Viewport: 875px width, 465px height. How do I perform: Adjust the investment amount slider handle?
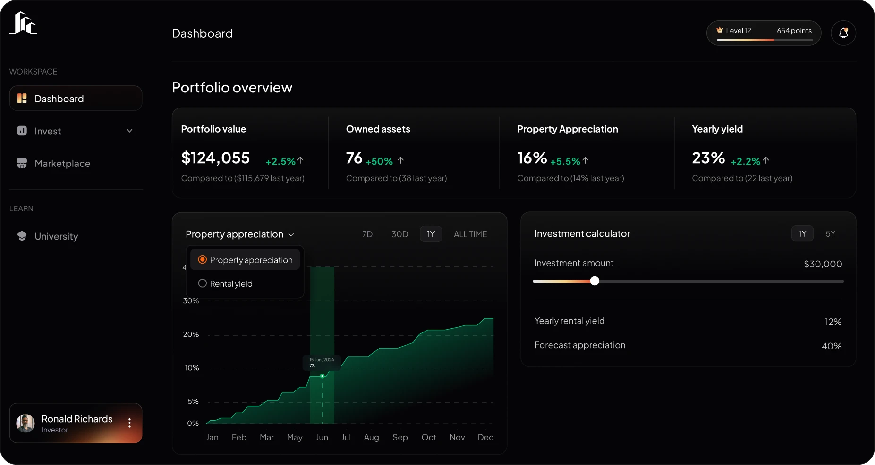pos(595,281)
